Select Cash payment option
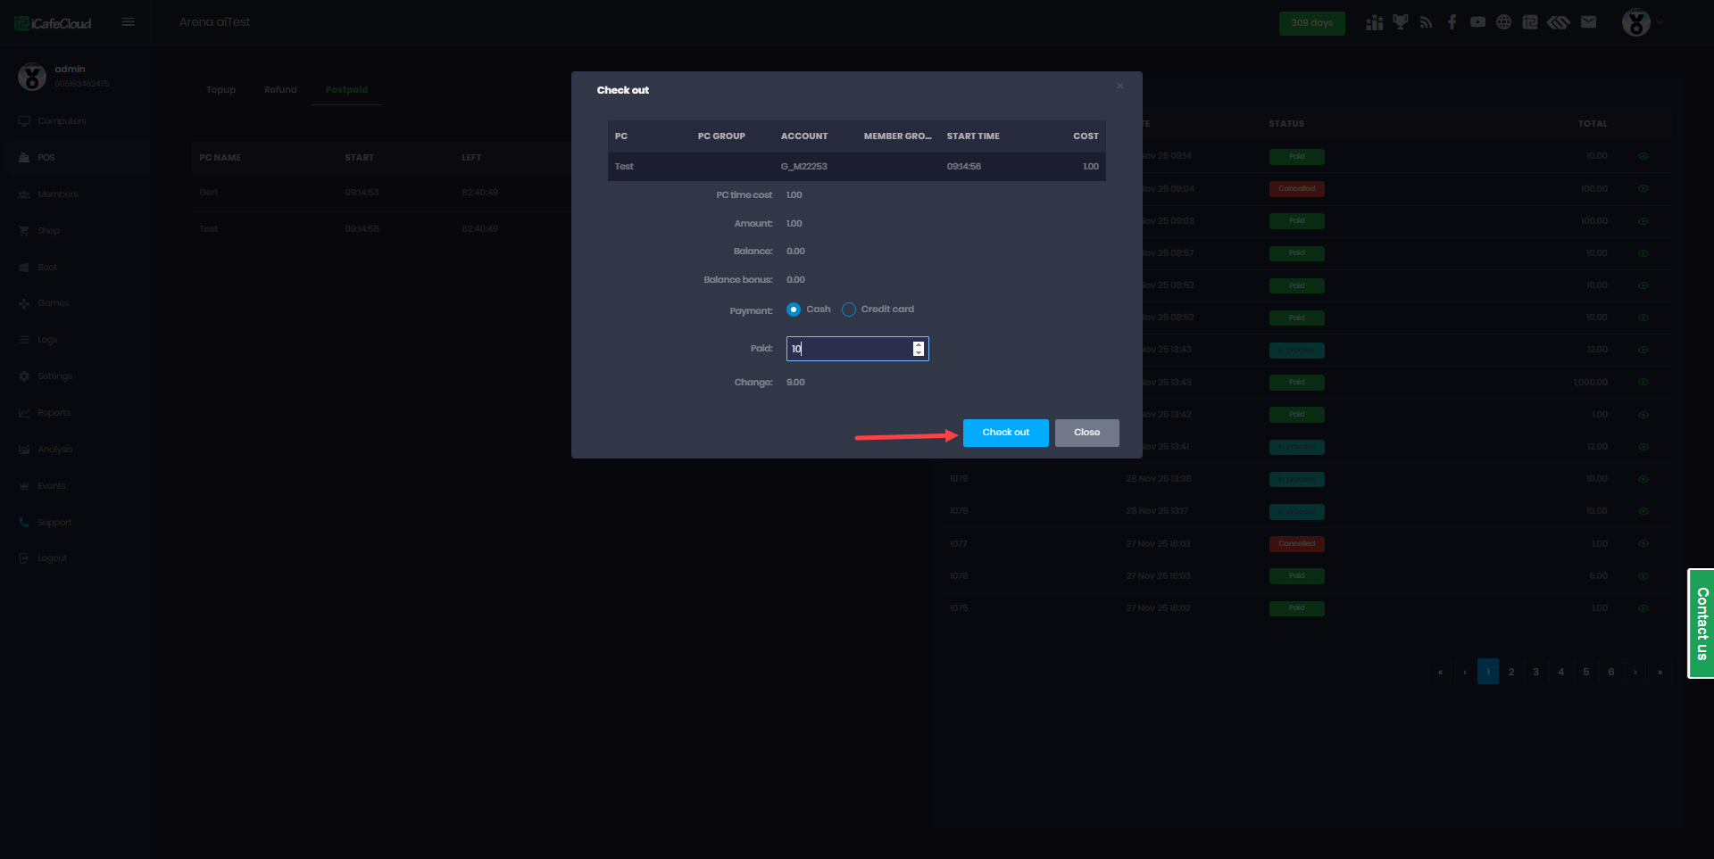 [x=794, y=310]
